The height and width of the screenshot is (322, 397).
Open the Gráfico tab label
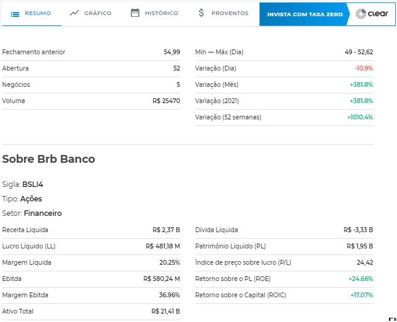pyautogui.click(x=98, y=13)
